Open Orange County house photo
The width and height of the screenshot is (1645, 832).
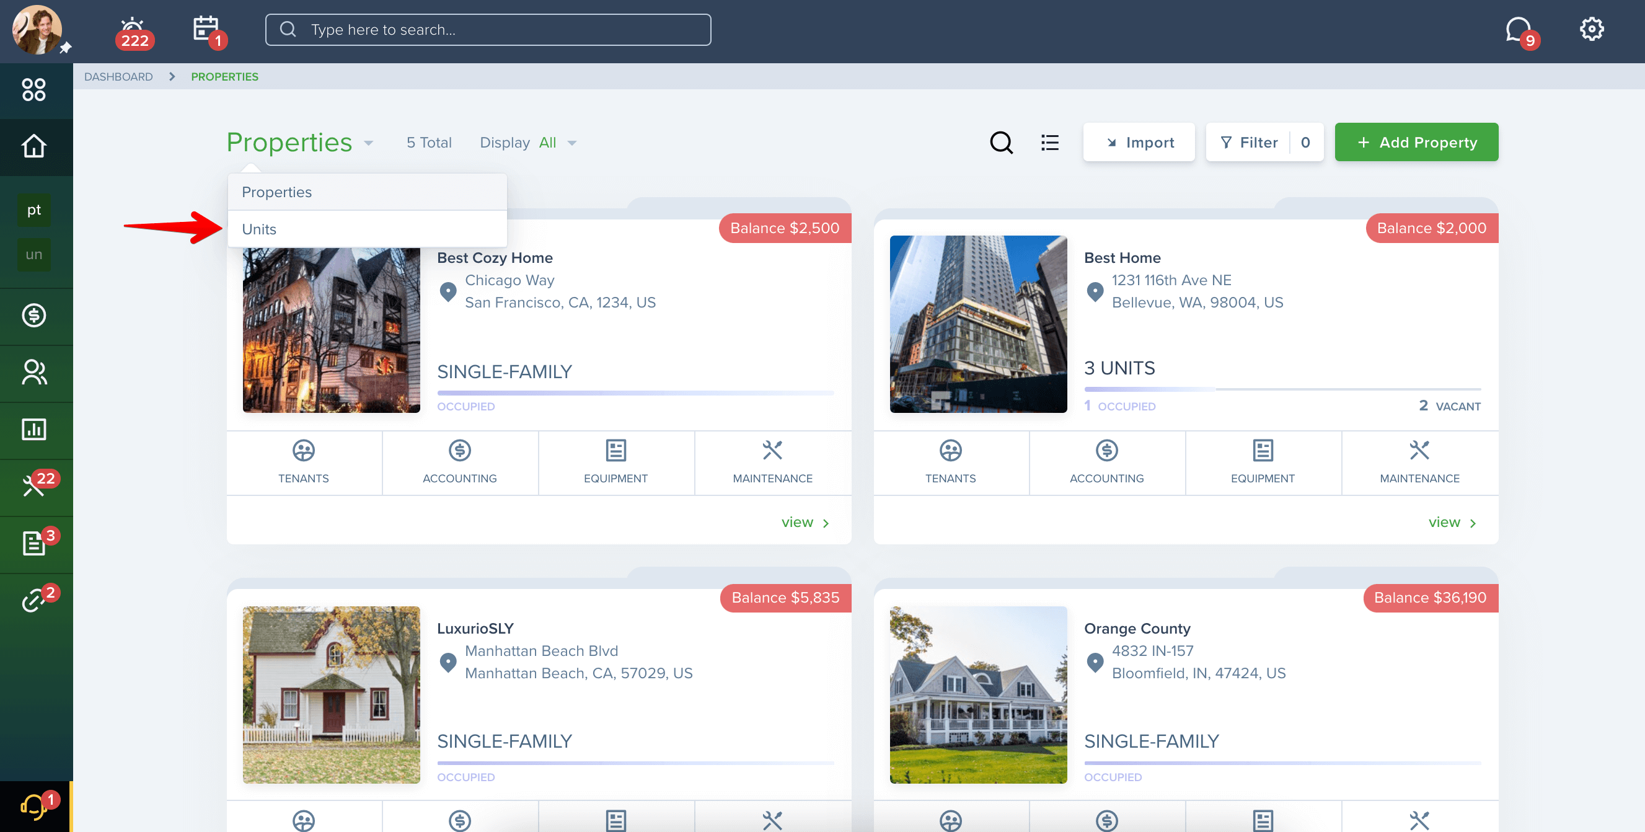tap(977, 695)
